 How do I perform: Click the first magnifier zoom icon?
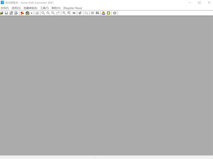[43, 13]
